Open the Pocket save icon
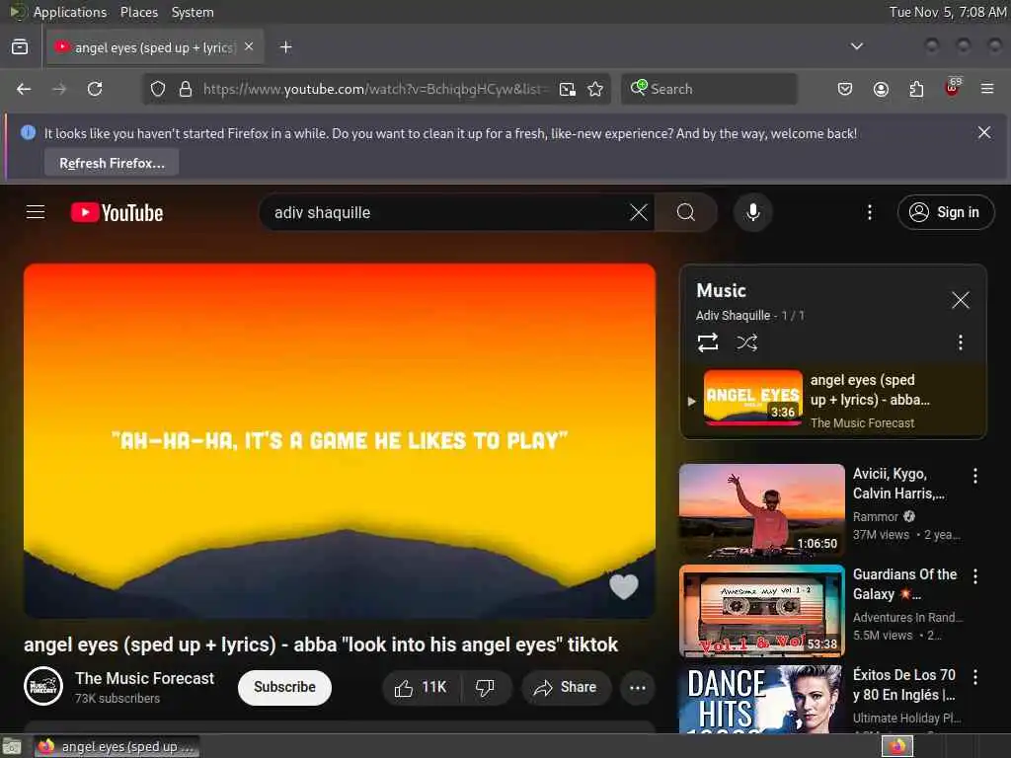Image resolution: width=1011 pixels, height=758 pixels. [845, 89]
